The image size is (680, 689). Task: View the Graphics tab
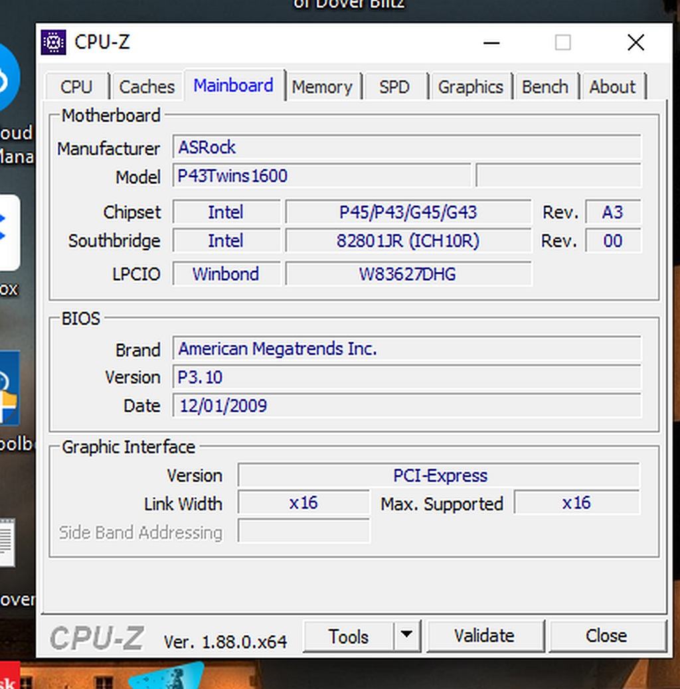pyautogui.click(x=470, y=86)
